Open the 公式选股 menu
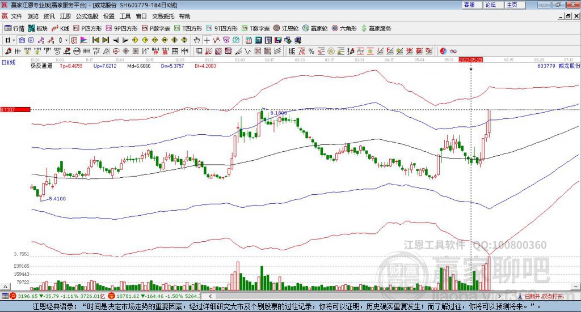 tap(87, 16)
